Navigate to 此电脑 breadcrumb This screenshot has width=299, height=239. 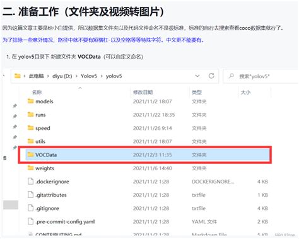point(36,76)
